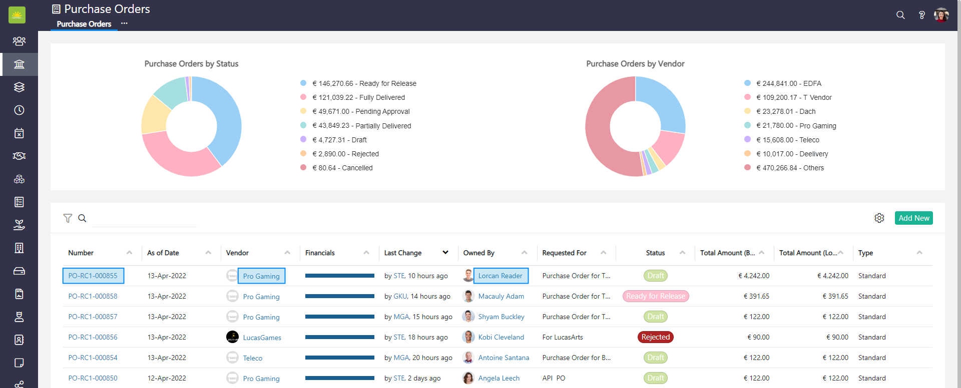Toggle the EDFA vendor legend entry
This screenshot has height=388, width=961.
coord(789,83)
